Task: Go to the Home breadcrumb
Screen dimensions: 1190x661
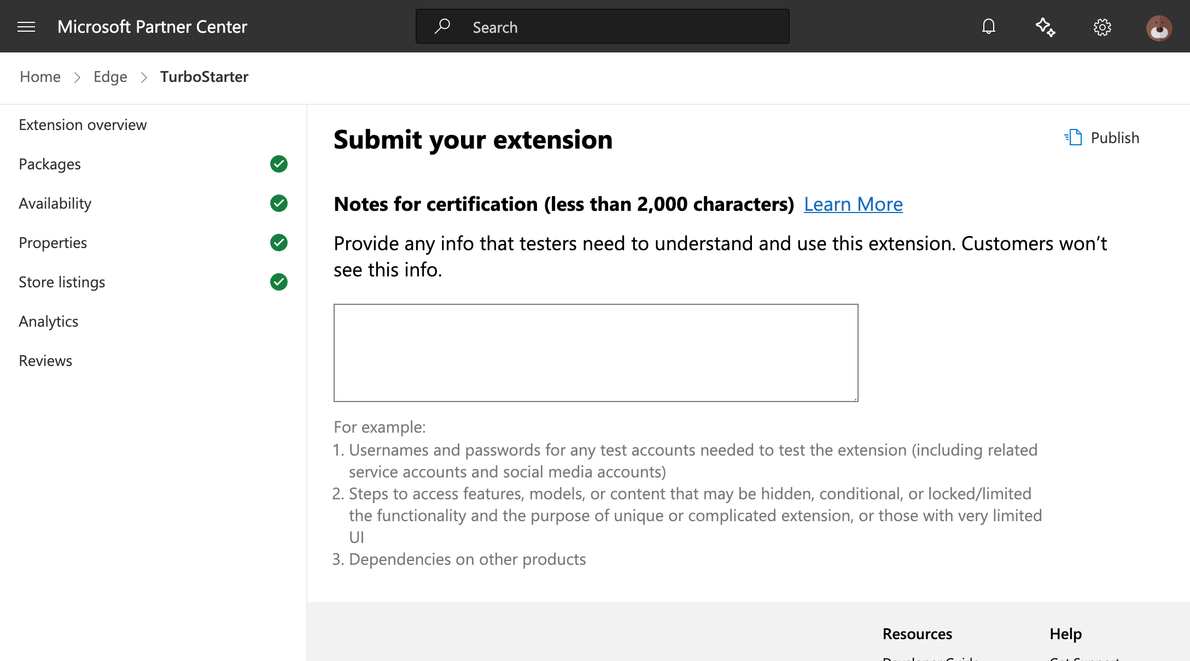Action: (x=40, y=76)
